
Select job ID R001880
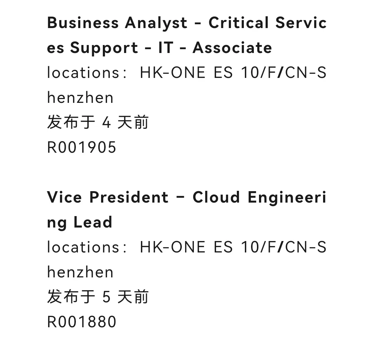click(82, 322)
